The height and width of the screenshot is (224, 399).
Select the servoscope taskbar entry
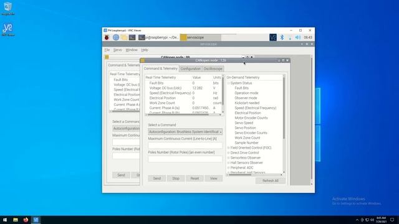pos(201,37)
